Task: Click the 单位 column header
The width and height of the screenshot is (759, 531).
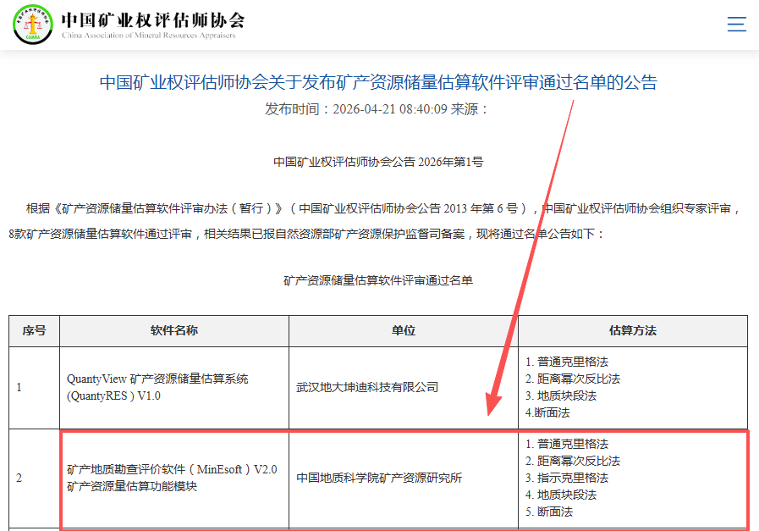Action: pos(404,331)
